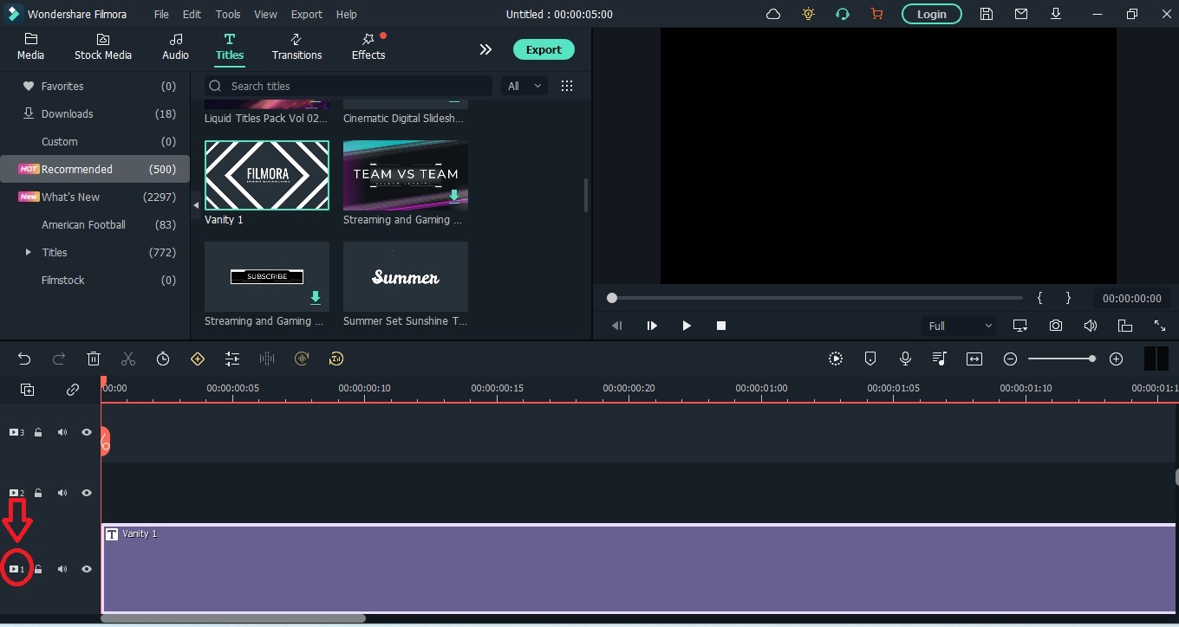Switch to the Effects tab
Screen dimensions: 1179x627
pos(368,47)
